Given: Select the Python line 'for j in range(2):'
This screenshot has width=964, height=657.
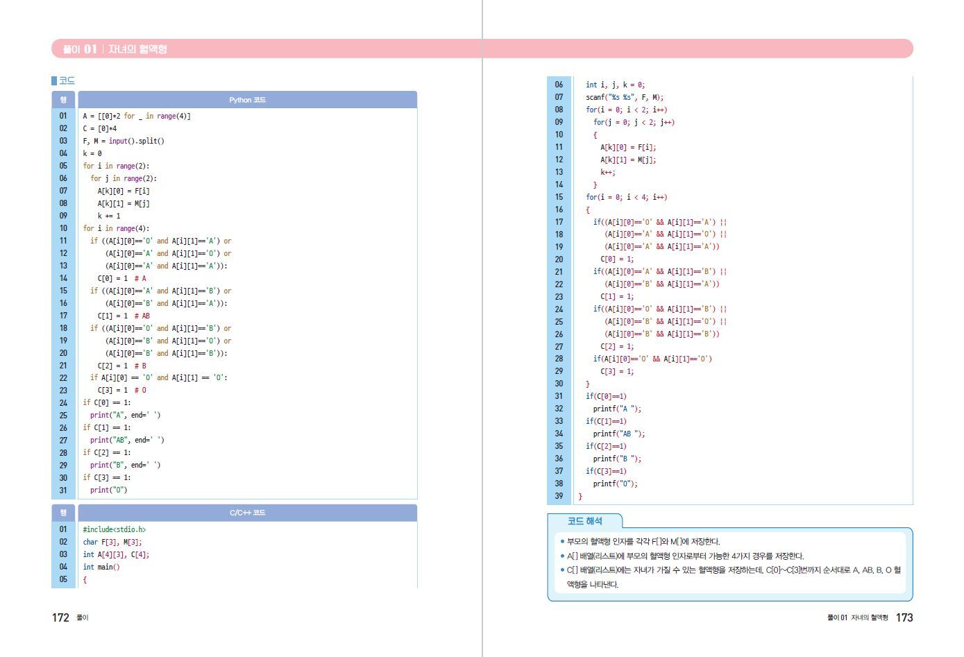Looking at the screenshot, I should click(124, 178).
